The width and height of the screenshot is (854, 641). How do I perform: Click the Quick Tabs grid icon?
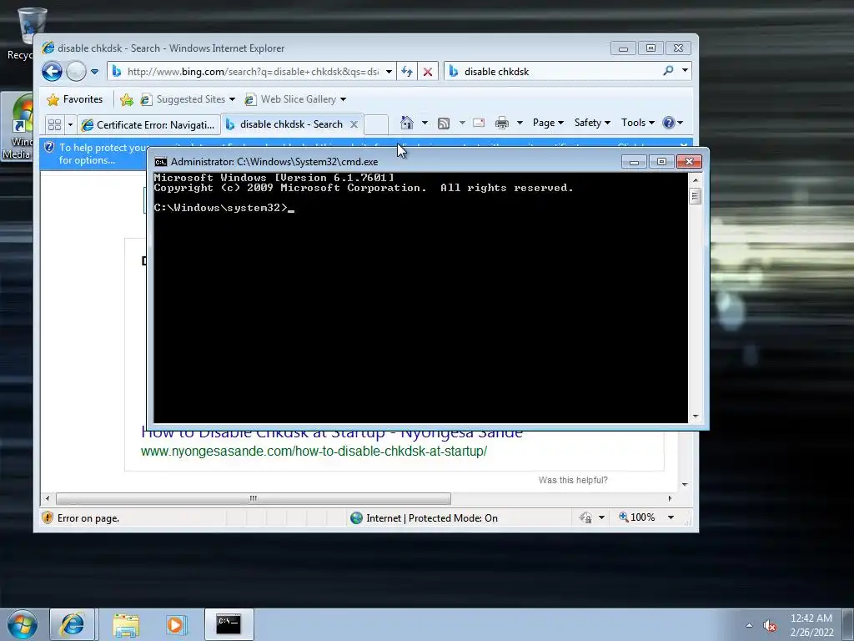pos(54,125)
